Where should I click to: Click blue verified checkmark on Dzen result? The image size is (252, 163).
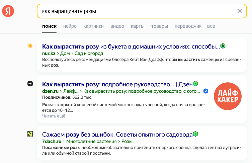pyautogui.click(x=206, y=91)
